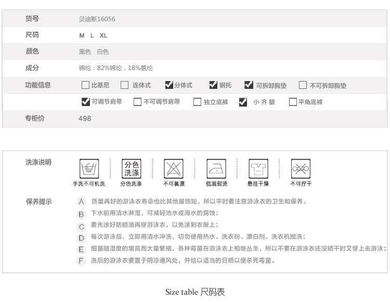Click tip text starting 质量再好的游泳衣

[199, 201]
